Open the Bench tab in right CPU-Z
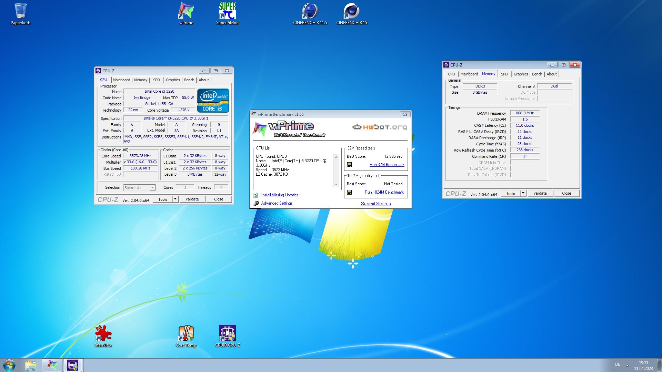This screenshot has height=372, width=662. [x=537, y=74]
